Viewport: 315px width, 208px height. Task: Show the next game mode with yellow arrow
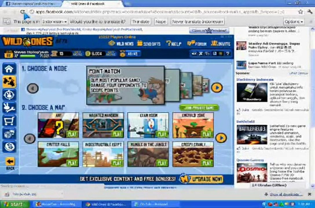[x=217, y=88]
